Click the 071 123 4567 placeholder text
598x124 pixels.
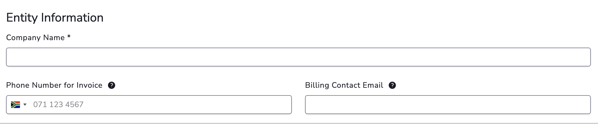click(x=58, y=105)
